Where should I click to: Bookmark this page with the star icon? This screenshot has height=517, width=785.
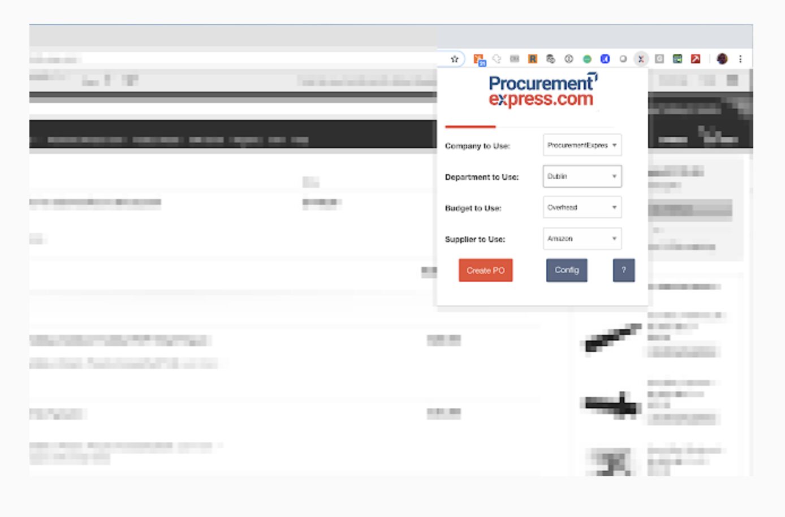click(454, 59)
